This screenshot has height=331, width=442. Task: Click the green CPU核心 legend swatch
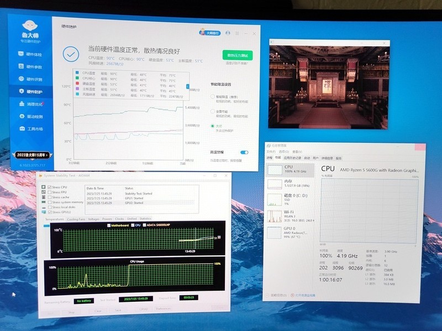(x=77, y=78)
